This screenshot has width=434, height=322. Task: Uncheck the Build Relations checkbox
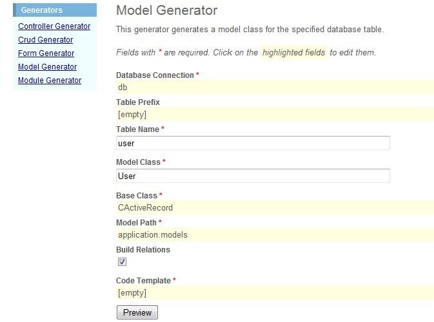pyautogui.click(x=123, y=262)
